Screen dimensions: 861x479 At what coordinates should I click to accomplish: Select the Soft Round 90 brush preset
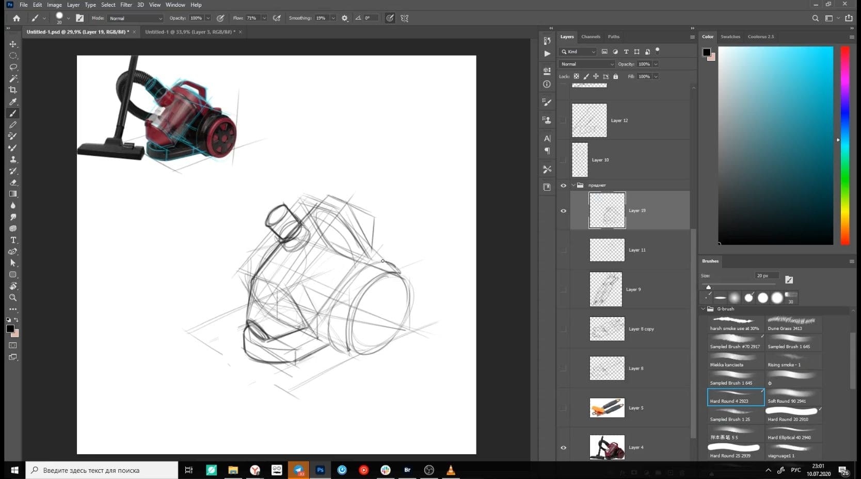click(x=793, y=397)
